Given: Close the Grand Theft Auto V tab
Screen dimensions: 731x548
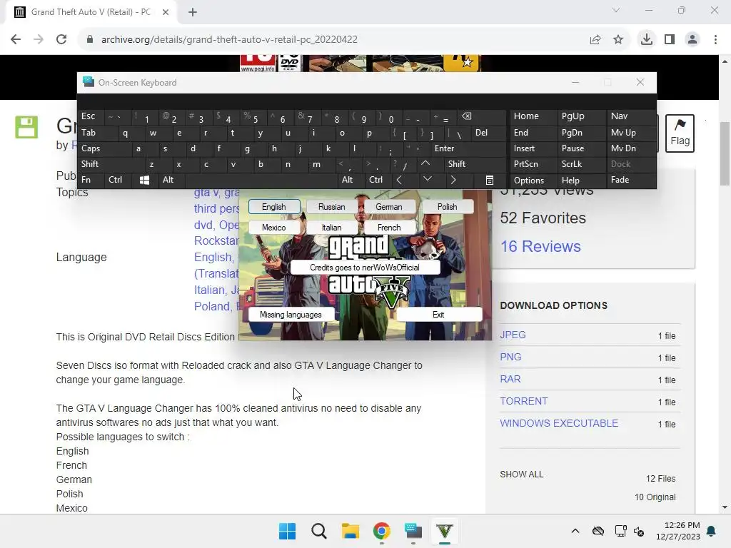Looking at the screenshot, I should [166, 12].
